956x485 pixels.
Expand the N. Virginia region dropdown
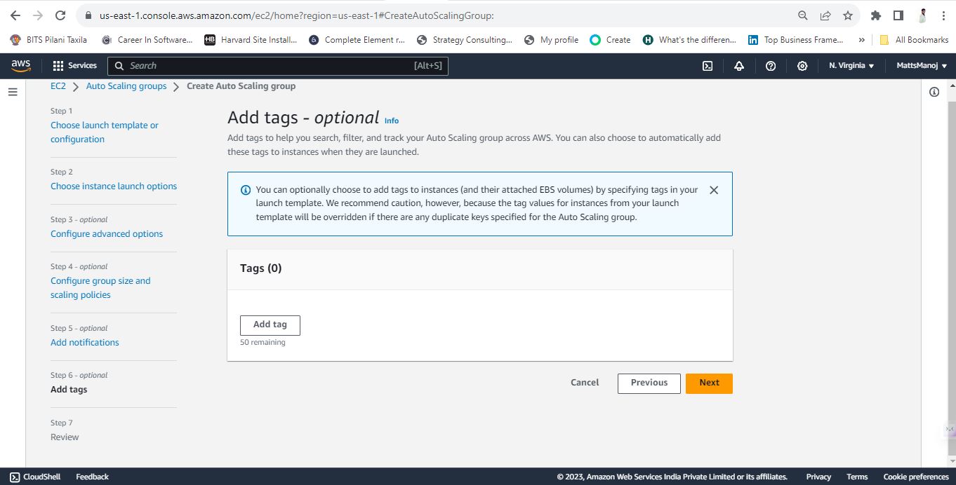click(851, 65)
